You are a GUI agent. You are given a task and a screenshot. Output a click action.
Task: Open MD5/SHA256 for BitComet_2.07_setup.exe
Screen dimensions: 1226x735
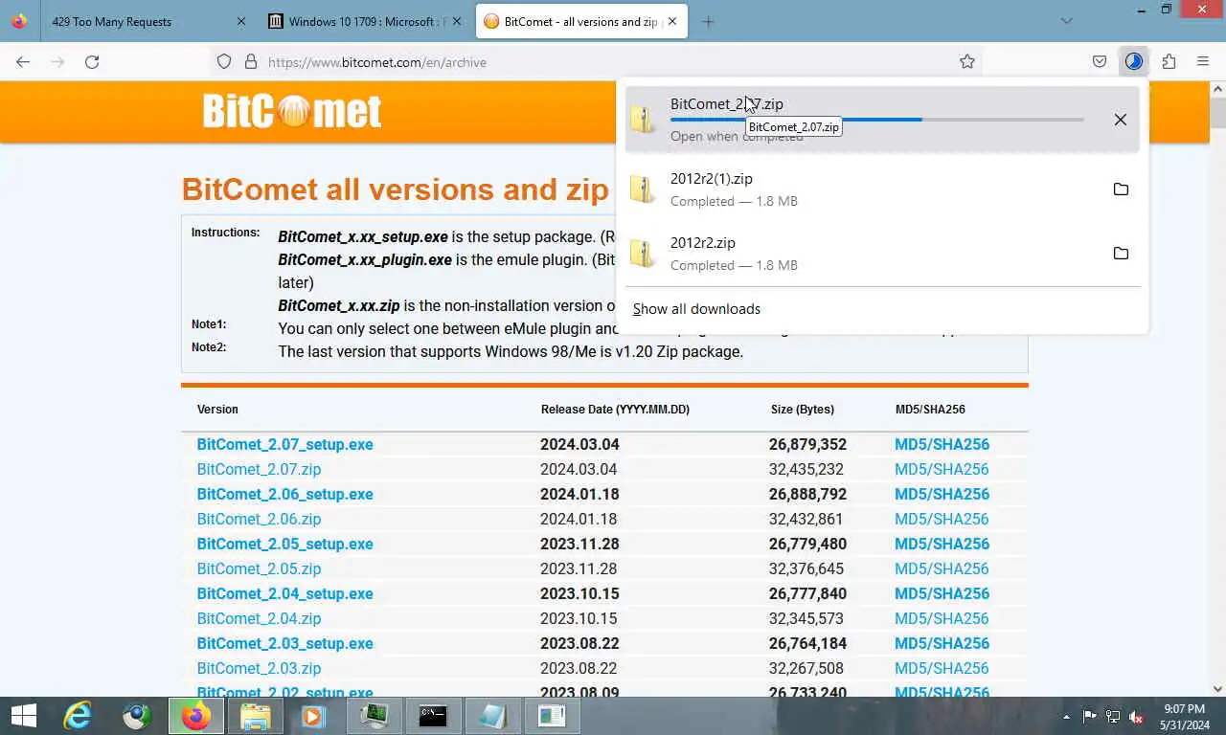tap(942, 444)
